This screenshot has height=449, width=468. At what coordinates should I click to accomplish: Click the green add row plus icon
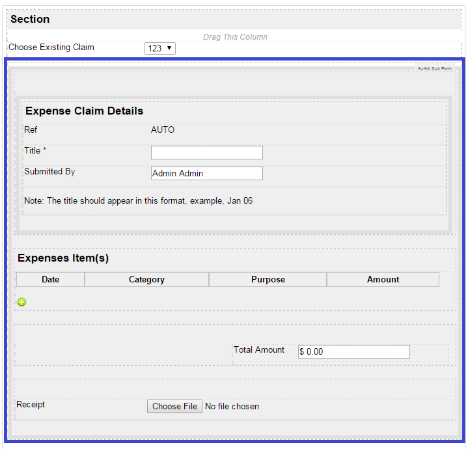(x=21, y=302)
